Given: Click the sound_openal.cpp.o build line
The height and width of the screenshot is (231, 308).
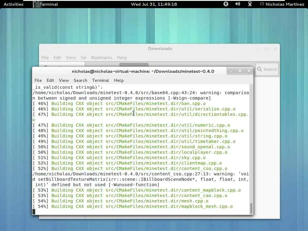Looking at the screenshot, I should pyautogui.click(x=131, y=147).
